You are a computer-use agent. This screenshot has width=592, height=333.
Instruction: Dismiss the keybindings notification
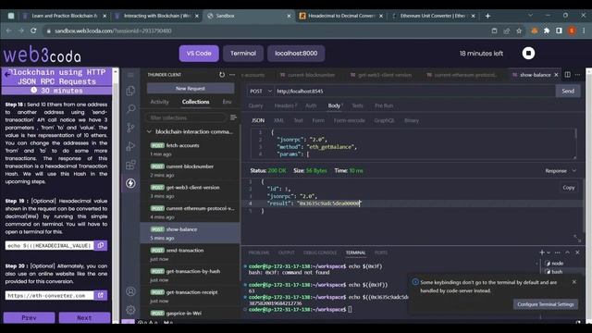(573, 282)
